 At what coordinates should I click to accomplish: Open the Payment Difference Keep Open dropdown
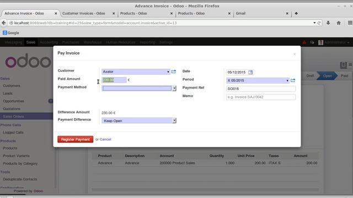(174, 121)
